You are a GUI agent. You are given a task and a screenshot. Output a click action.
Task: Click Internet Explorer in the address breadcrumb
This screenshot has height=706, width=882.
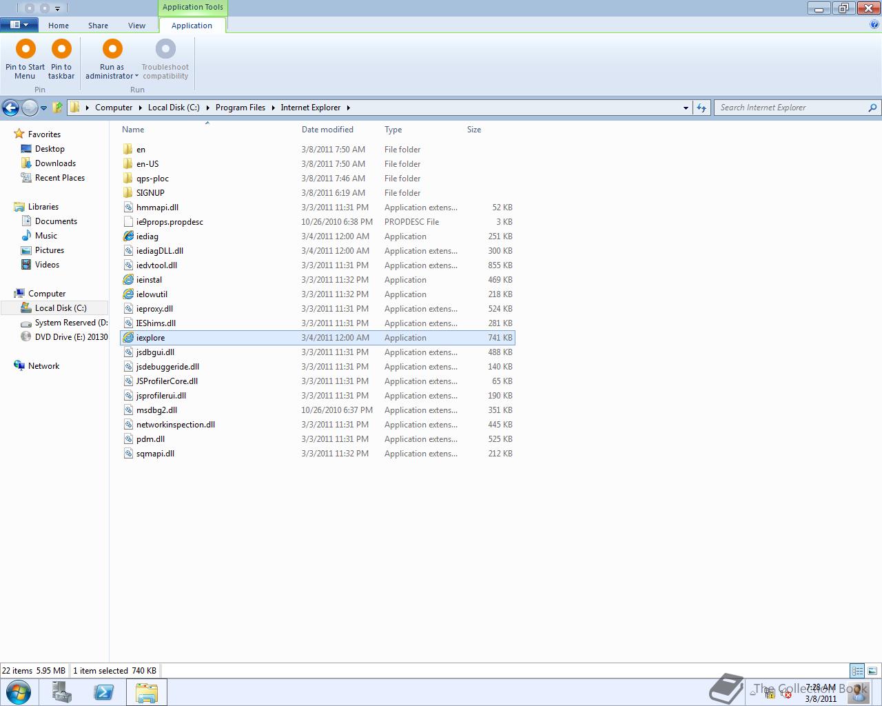pyautogui.click(x=311, y=108)
